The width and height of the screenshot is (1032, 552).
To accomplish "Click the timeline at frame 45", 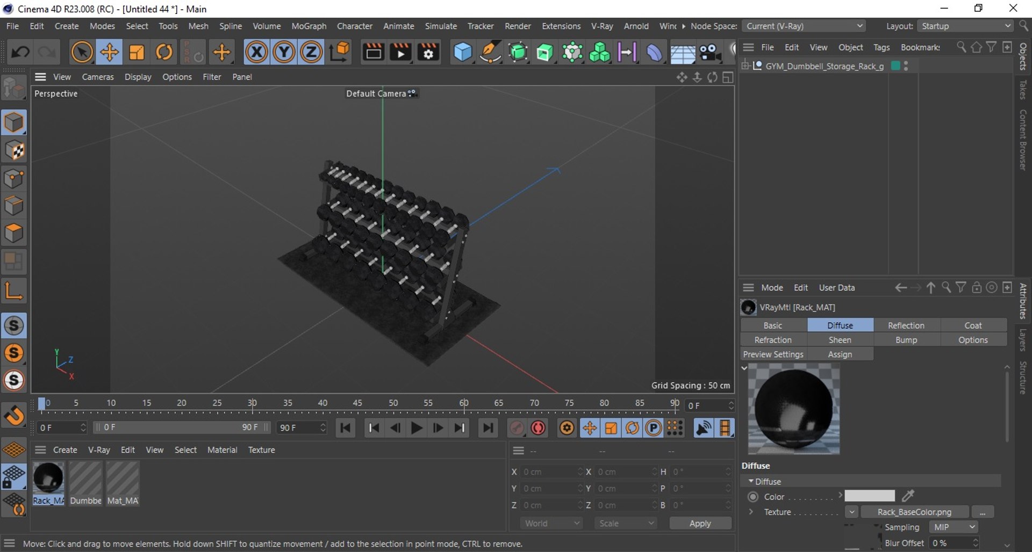I will (357, 404).
